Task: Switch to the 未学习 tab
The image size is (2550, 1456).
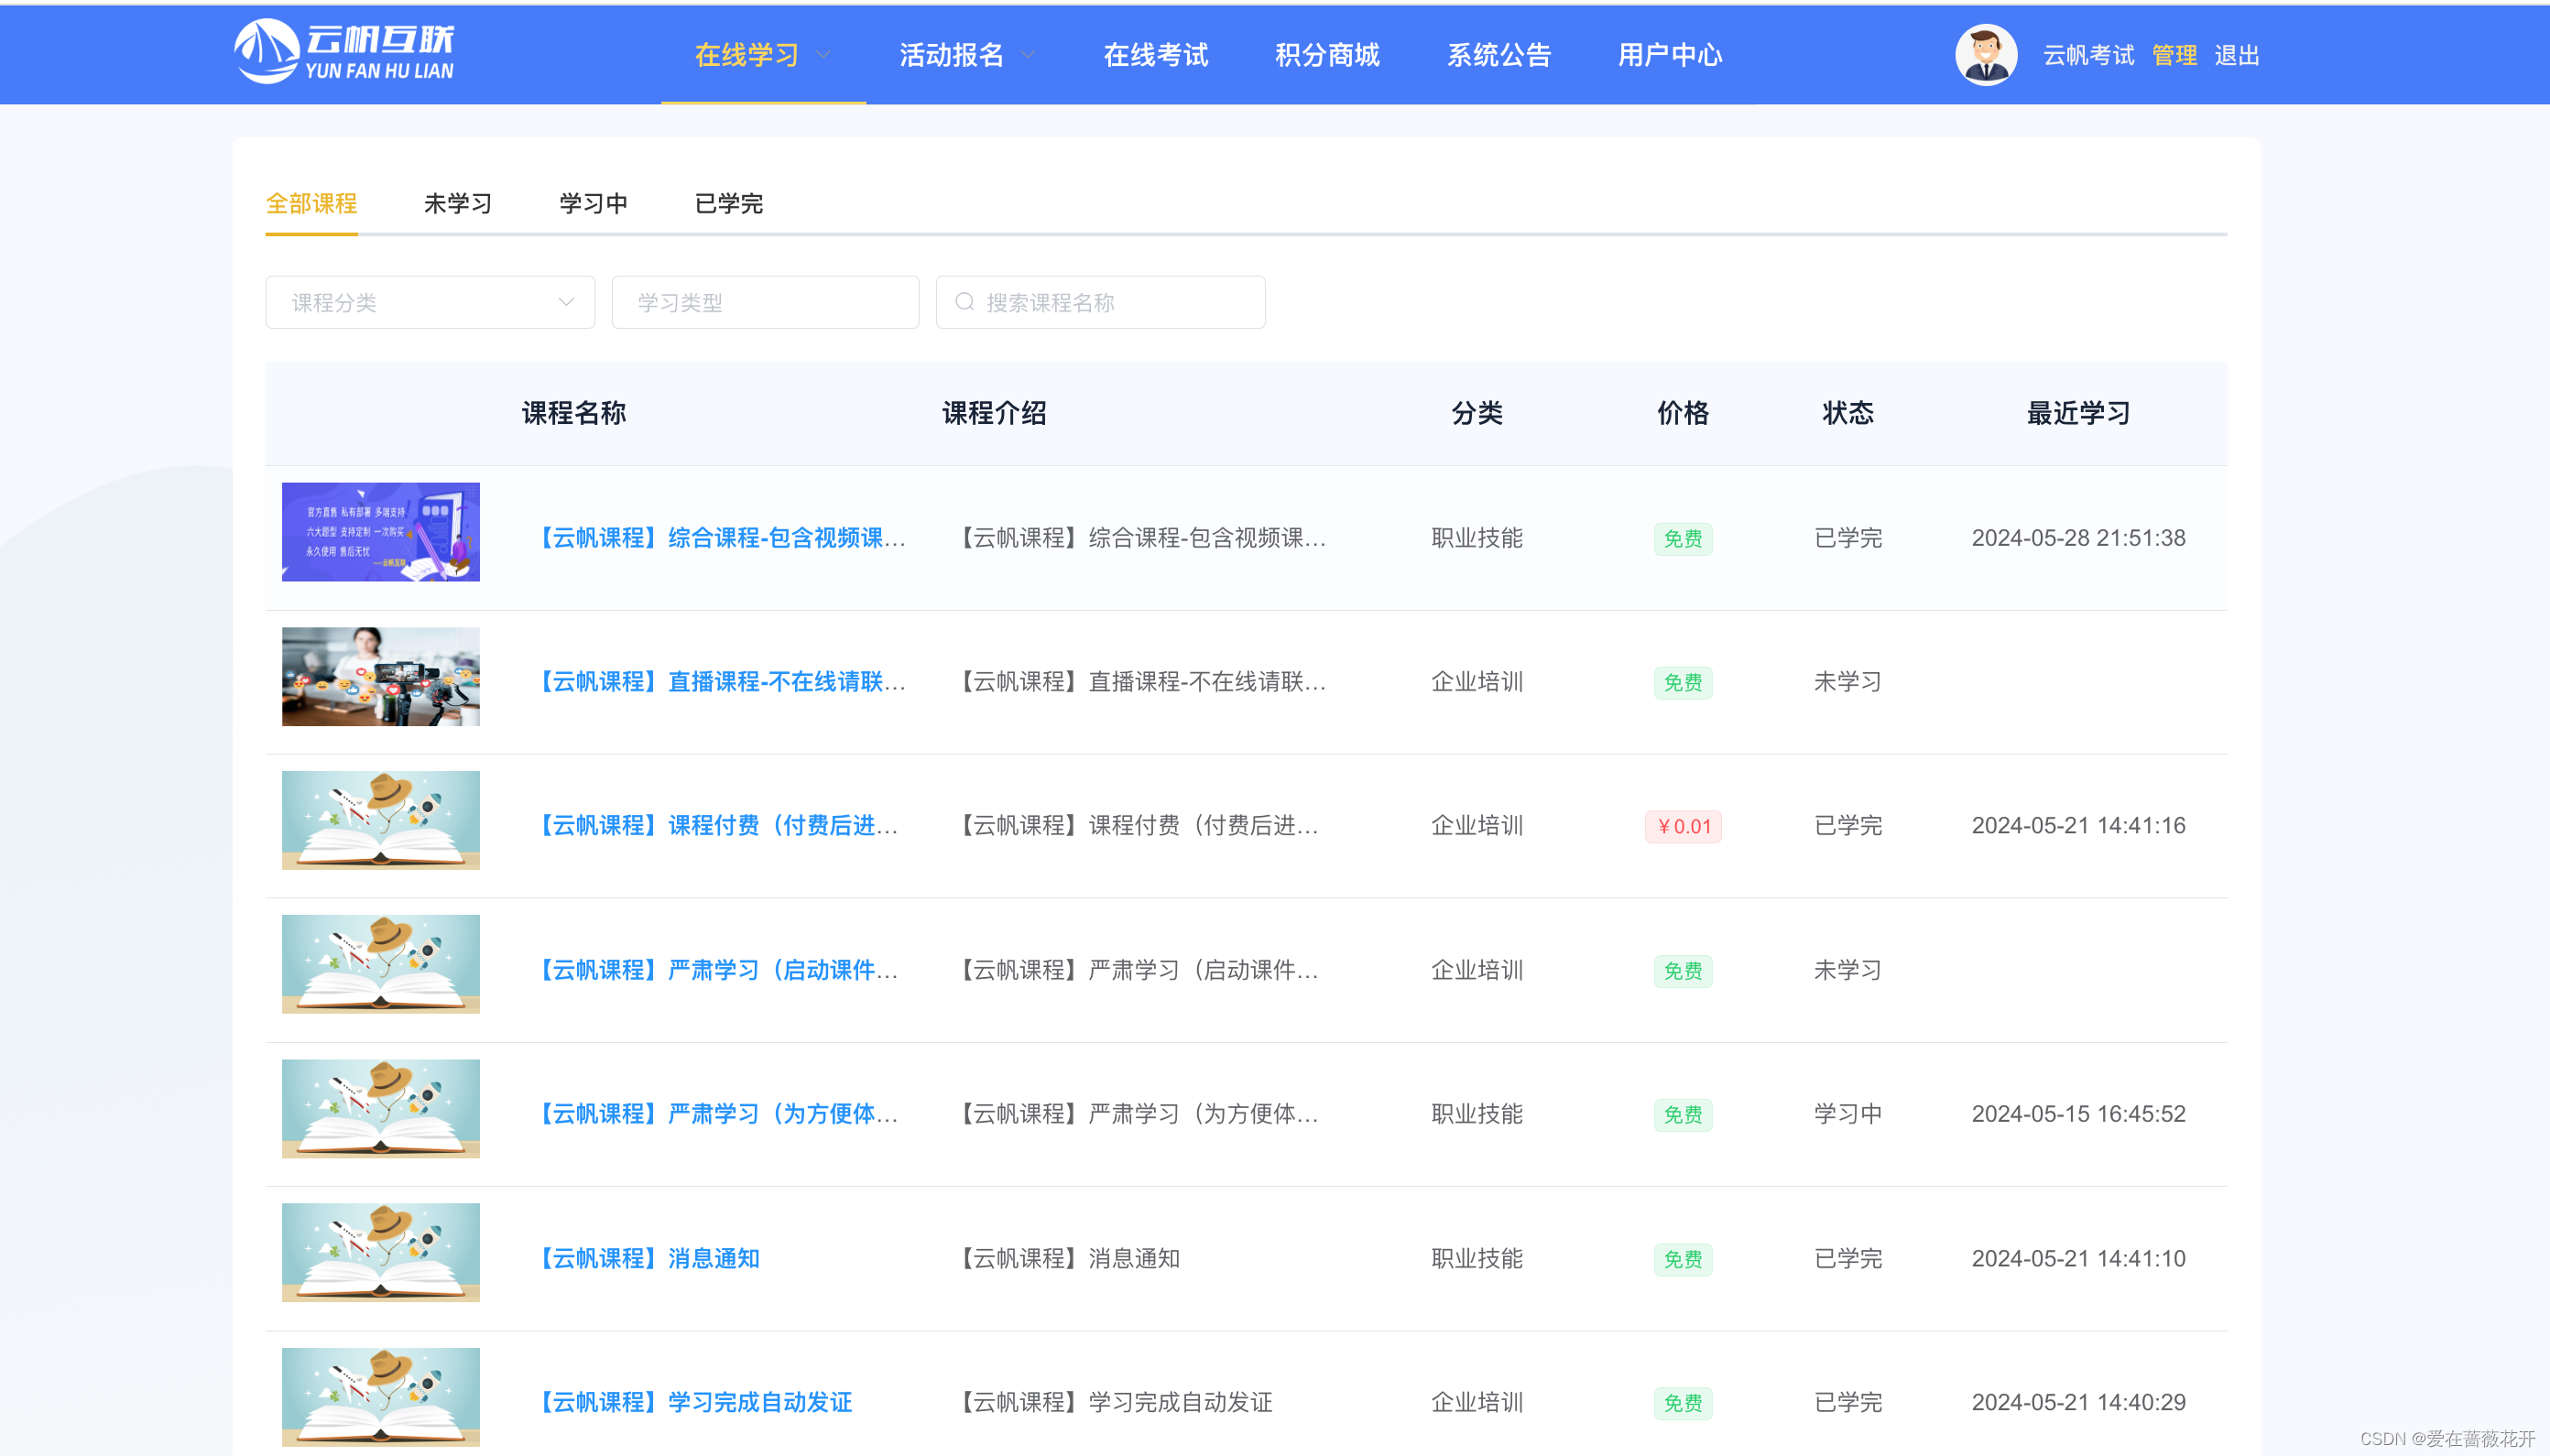Action: (x=457, y=204)
